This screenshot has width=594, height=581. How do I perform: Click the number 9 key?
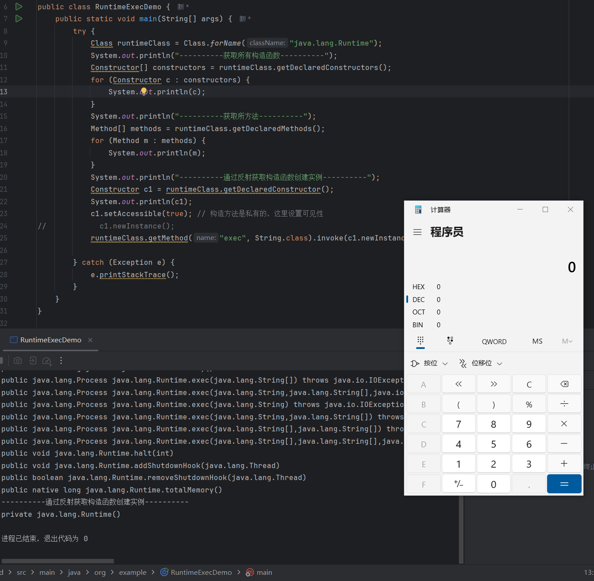tap(529, 424)
